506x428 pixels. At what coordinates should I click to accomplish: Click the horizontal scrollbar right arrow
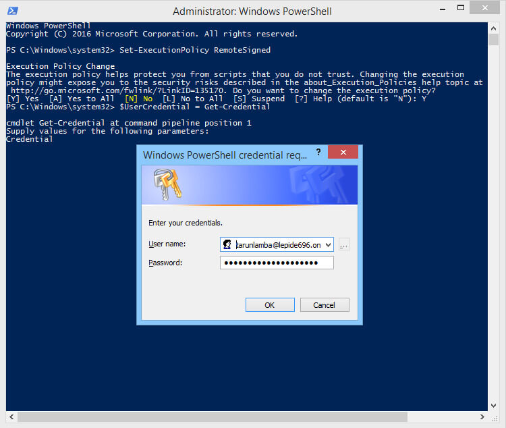point(482,417)
